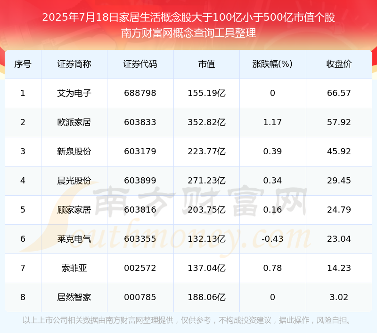377x333 pixels.
Task: Click the 收盘价 column header
Action: [339, 64]
